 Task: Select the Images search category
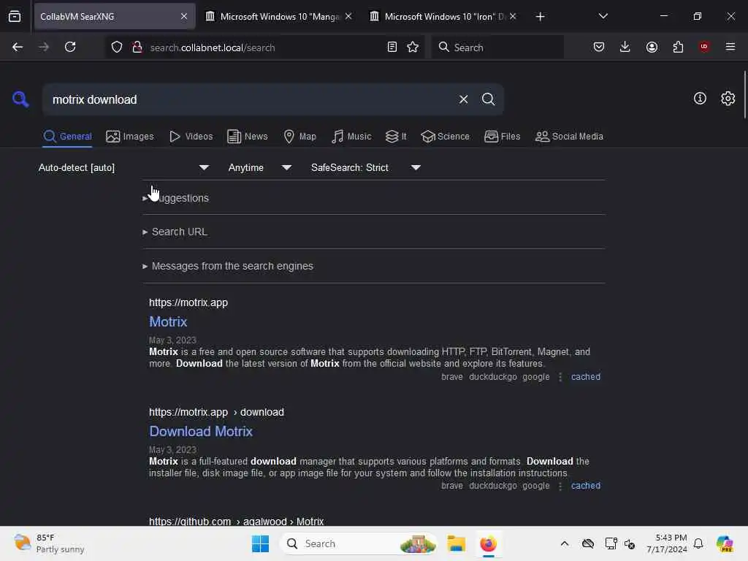(130, 137)
